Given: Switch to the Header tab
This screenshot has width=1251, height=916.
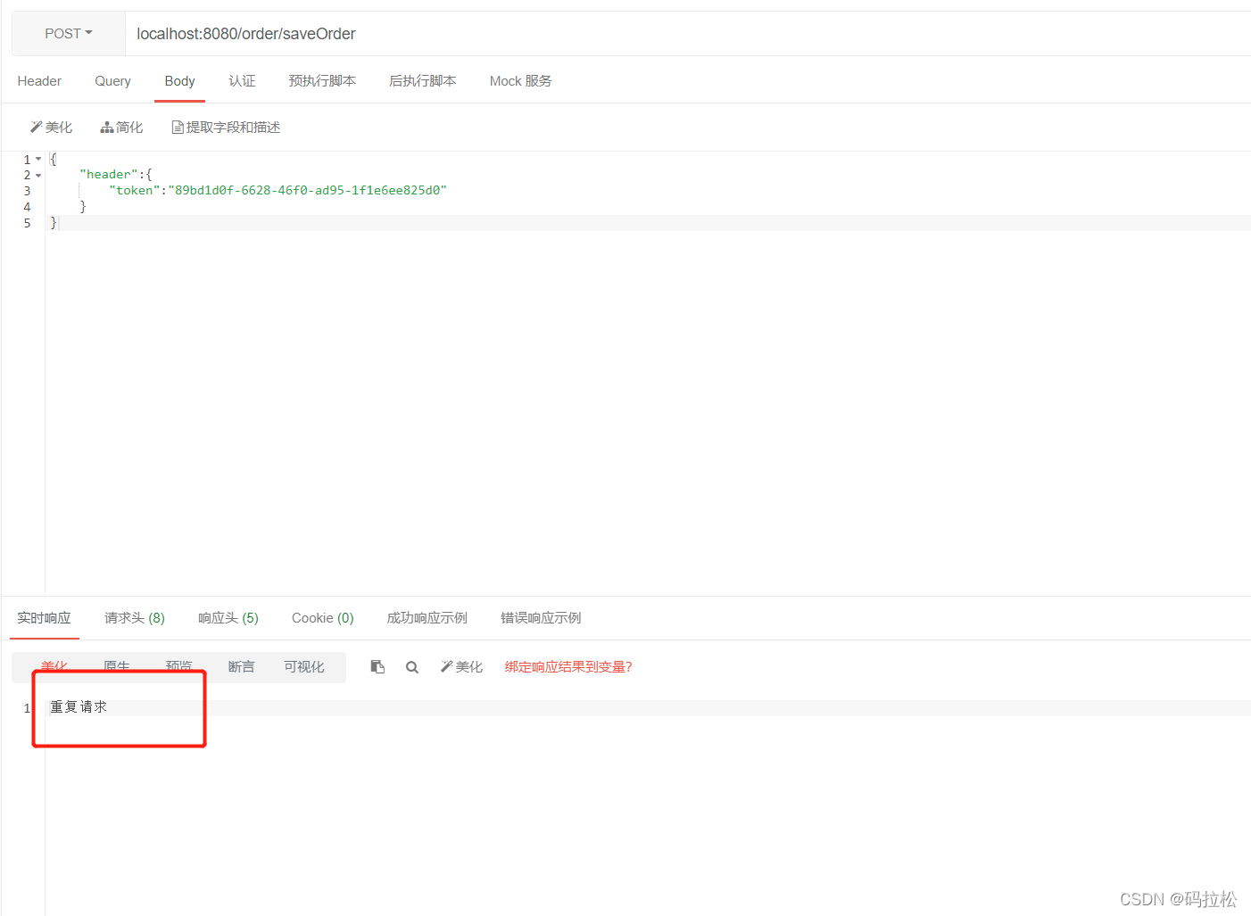Looking at the screenshot, I should 39,81.
